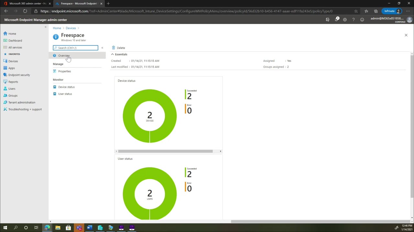Open Users in the sidebar

pyautogui.click(x=12, y=89)
